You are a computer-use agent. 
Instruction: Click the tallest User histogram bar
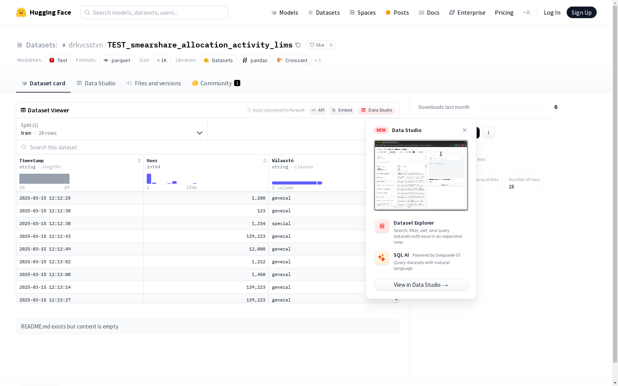click(x=149, y=179)
